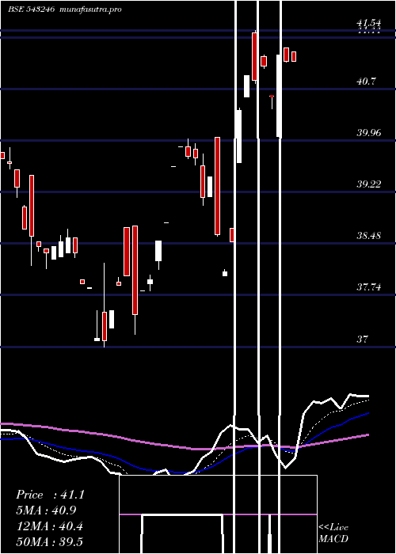Click the 38.48 price axis label

[x=369, y=235]
